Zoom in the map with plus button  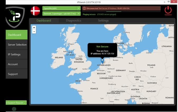34,27
